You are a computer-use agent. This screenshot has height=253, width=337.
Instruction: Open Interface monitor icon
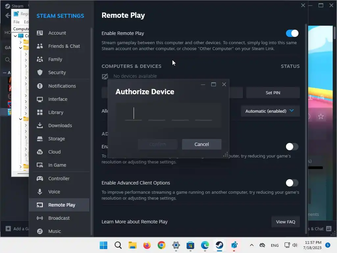(x=40, y=99)
